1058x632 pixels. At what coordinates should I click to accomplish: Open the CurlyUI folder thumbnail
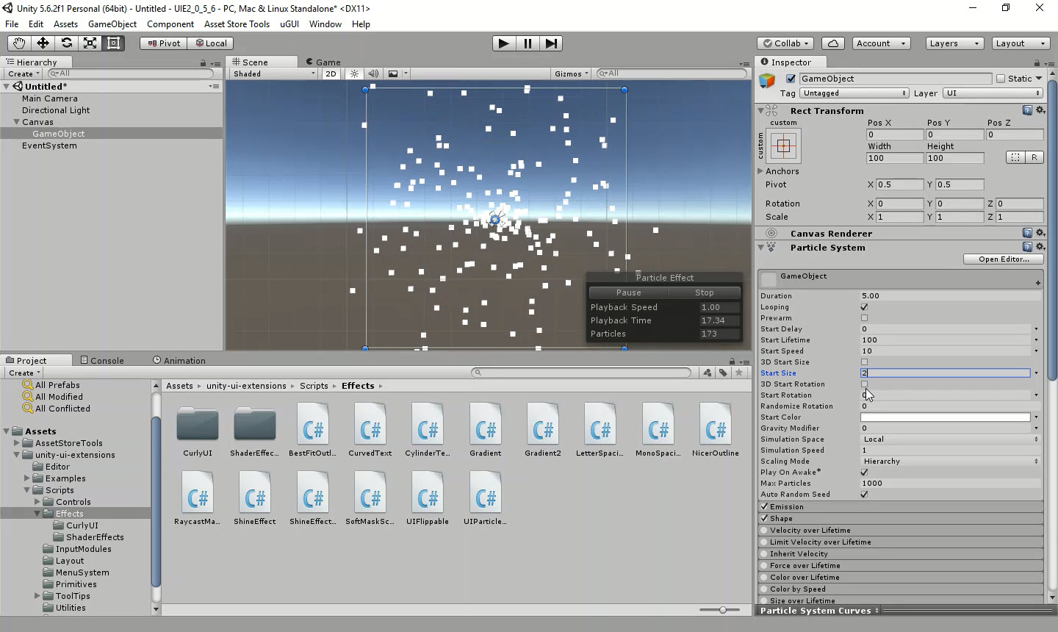coord(198,425)
